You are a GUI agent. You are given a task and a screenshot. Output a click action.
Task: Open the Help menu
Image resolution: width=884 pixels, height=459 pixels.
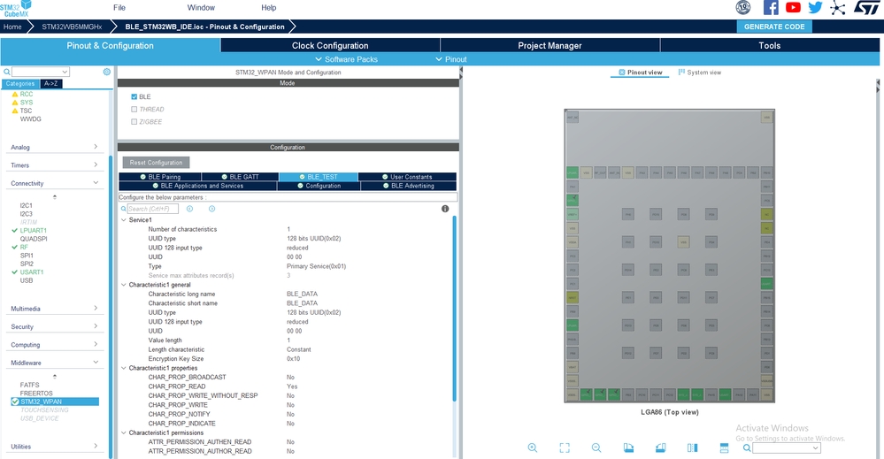pyautogui.click(x=269, y=8)
